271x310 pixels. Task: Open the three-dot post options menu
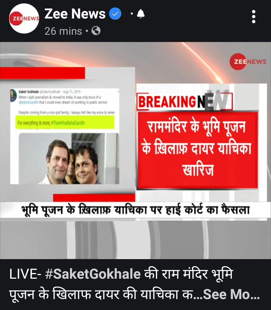(254, 17)
